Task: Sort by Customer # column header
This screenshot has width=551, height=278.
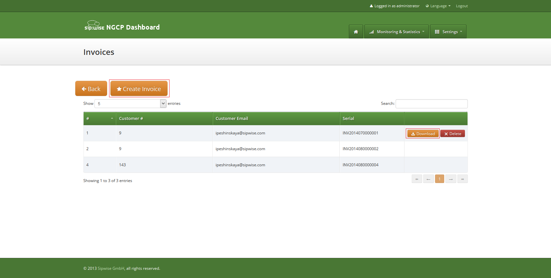Action: pyautogui.click(x=164, y=119)
